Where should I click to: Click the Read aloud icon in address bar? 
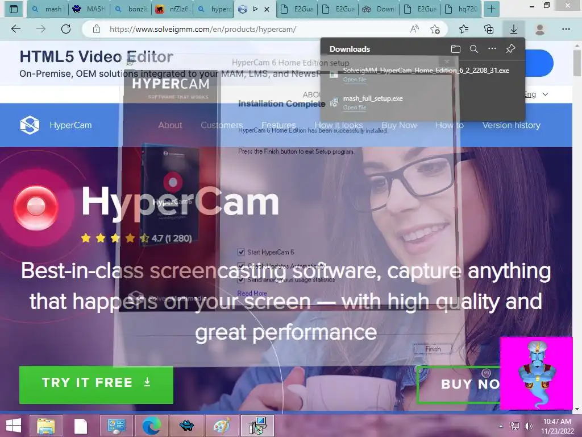(x=414, y=29)
